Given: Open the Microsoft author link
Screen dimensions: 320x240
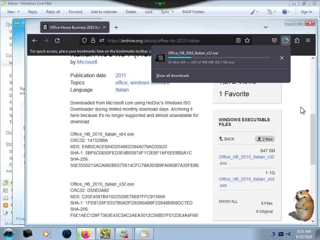Looking at the screenshot, I should point(87,62).
